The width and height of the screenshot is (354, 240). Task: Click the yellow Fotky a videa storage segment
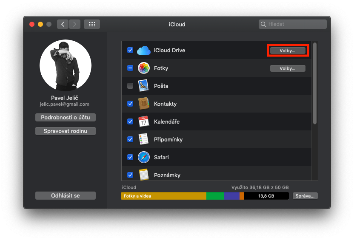tap(164, 196)
